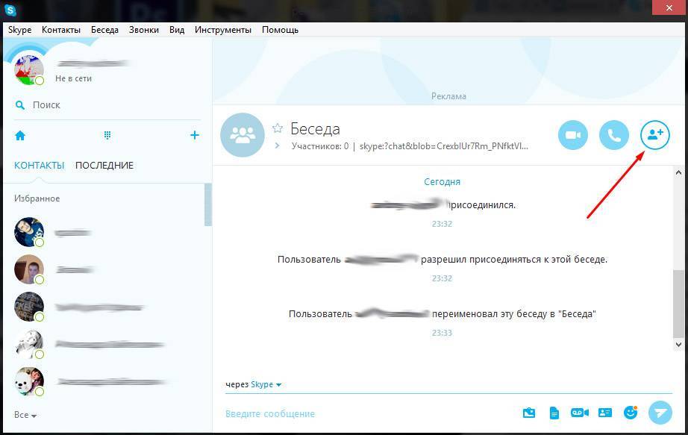
Task: Open own profile avatar picture
Action: click(x=29, y=70)
